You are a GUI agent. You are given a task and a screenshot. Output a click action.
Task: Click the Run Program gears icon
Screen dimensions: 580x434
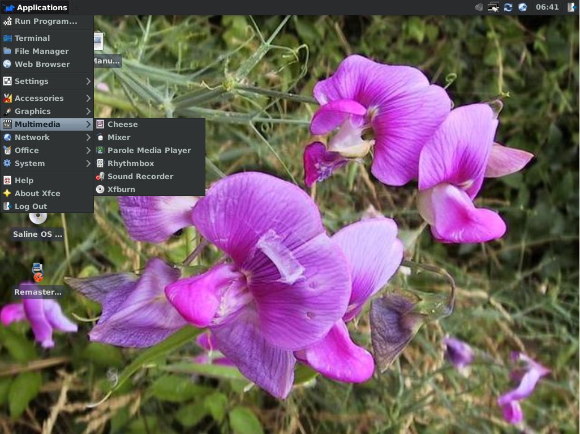7,22
